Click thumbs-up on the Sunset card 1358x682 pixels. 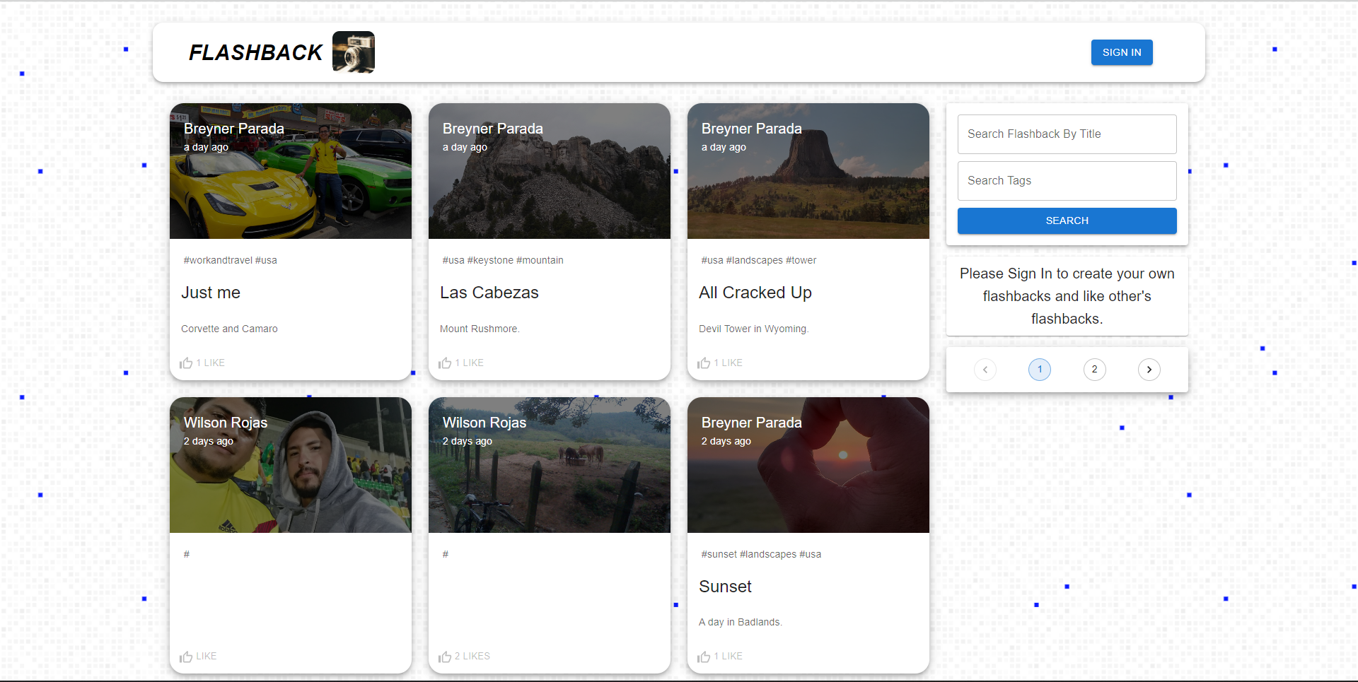tap(704, 657)
